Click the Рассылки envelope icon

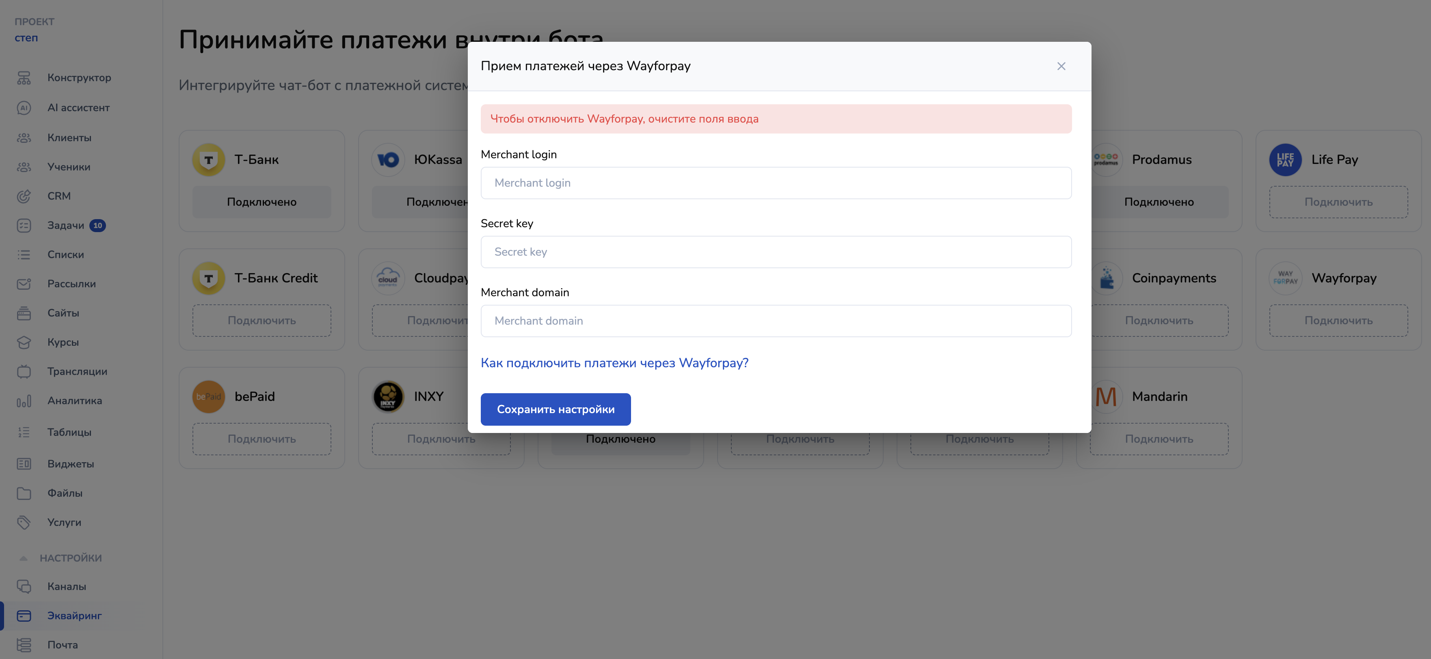[x=24, y=284]
